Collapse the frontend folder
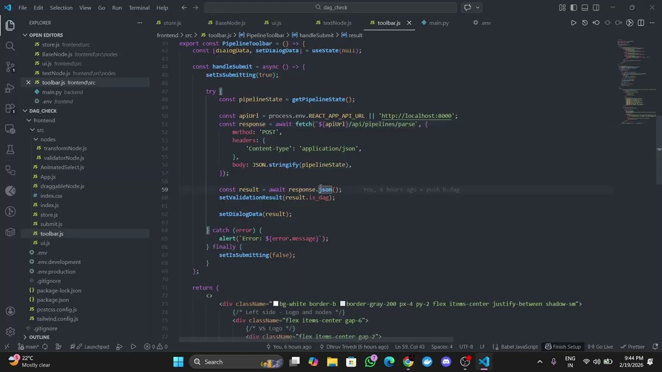The image size is (662, 372). (44, 120)
